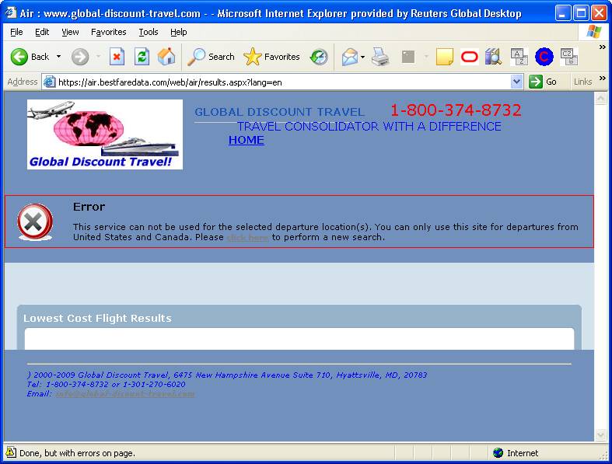Refresh the current page

coord(142,57)
